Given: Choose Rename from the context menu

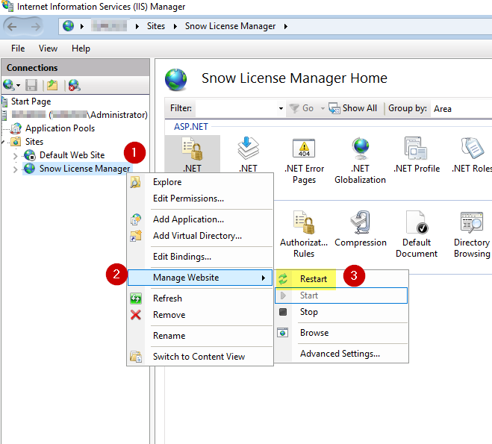Looking at the screenshot, I should tap(200, 336).
